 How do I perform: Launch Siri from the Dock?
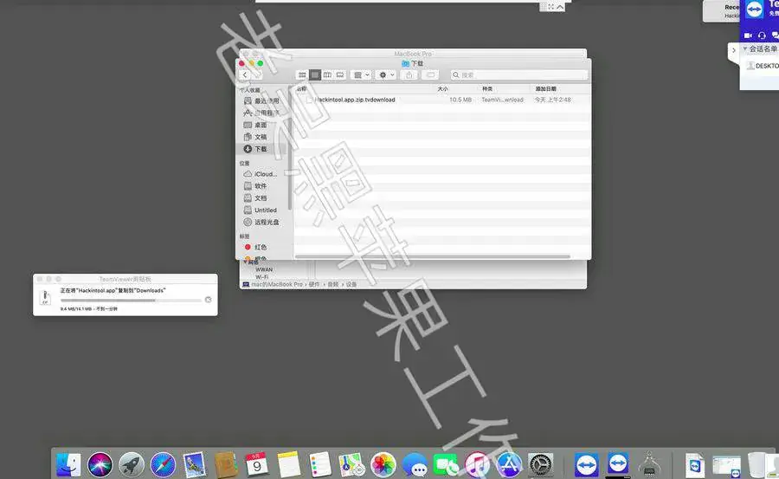[x=100, y=465]
